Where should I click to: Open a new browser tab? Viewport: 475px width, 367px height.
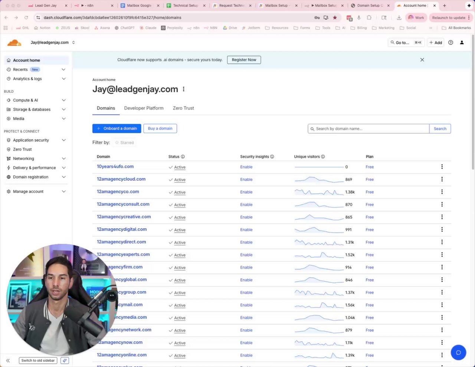tap(445, 6)
